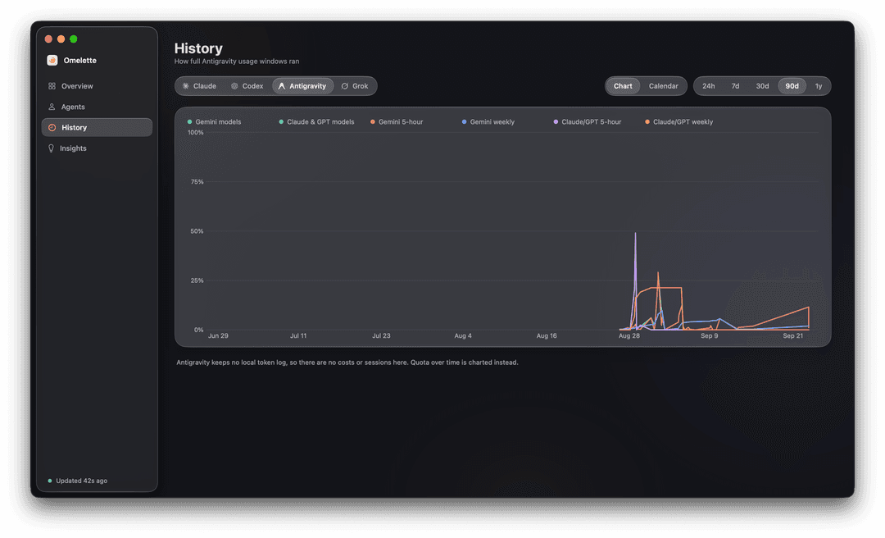Click the Antigravity provider icon

tap(282, 86)
